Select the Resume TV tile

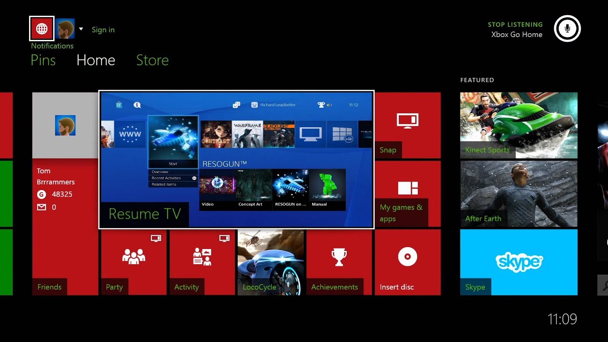point(237,160)
